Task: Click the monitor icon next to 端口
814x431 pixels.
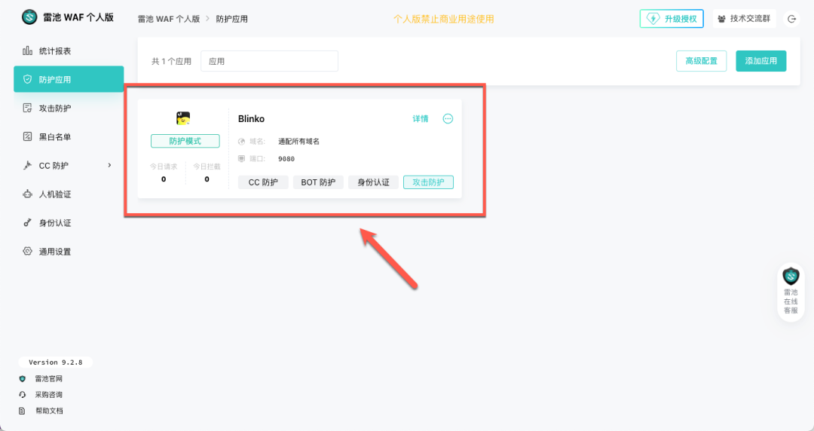Action: click(241, 158)
